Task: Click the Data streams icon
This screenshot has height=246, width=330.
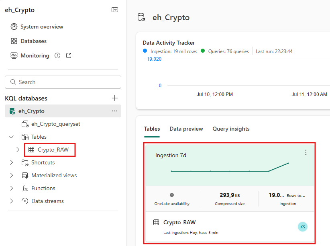Action: pyautogui.click(x=25, y=201)
